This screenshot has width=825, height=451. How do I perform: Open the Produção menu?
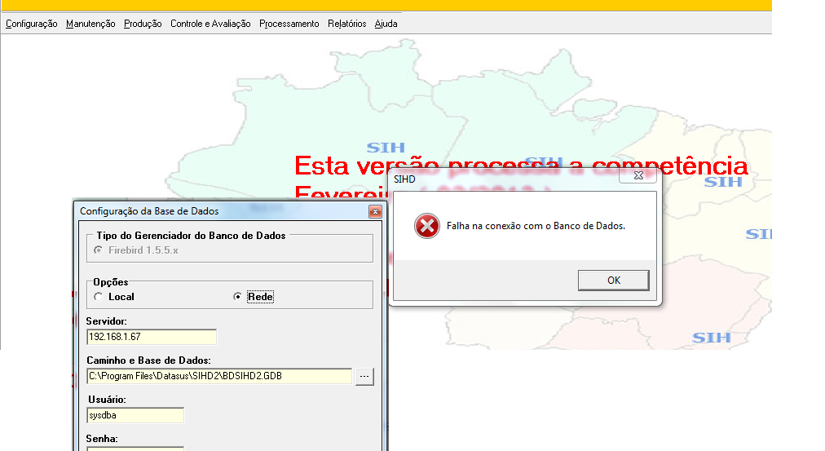(x=143, y=24)
